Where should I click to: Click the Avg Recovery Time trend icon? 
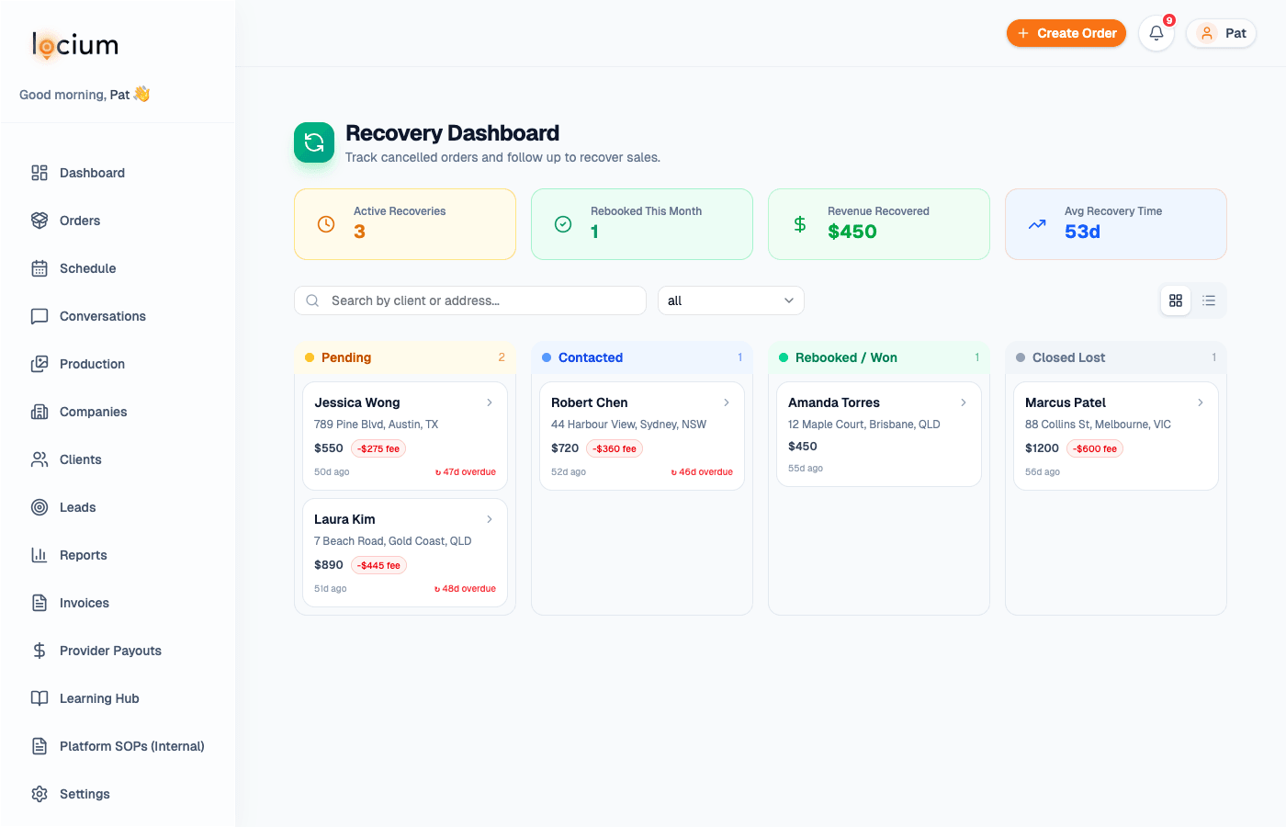tap(1037, 224)
